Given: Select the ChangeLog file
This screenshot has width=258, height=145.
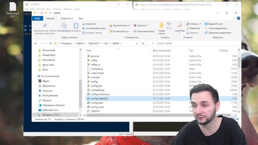Looking at the screenshot, I should [97, 69].
